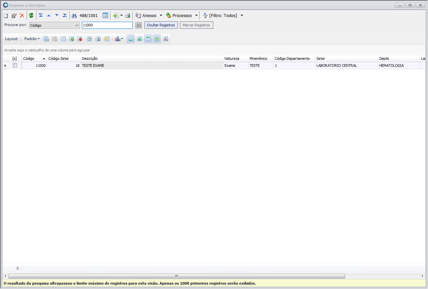Screen dimensions: 428x289
Task: Tick the checkbox in row 11000
Action: coord(15,65)
